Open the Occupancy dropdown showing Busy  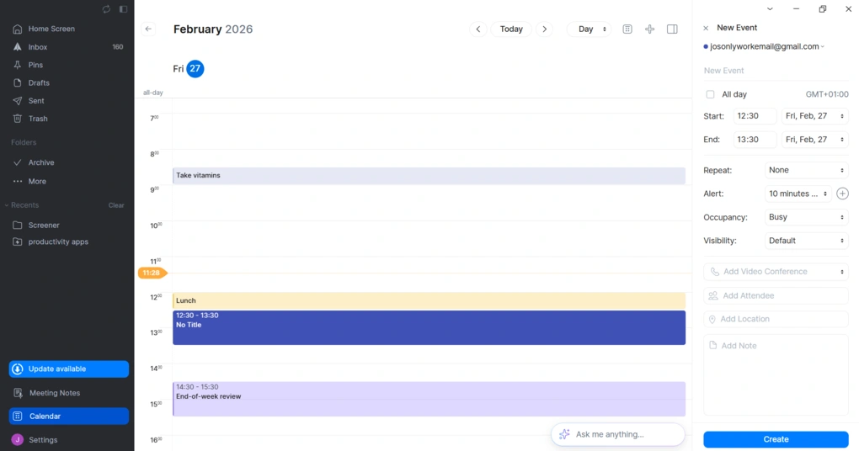[x=806, y=217]
